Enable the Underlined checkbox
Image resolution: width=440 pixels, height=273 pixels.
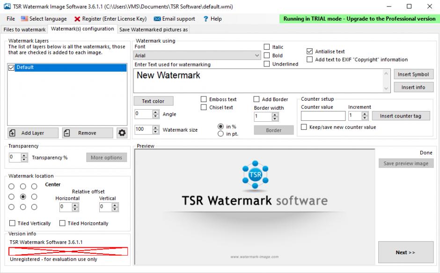point(267,64)
